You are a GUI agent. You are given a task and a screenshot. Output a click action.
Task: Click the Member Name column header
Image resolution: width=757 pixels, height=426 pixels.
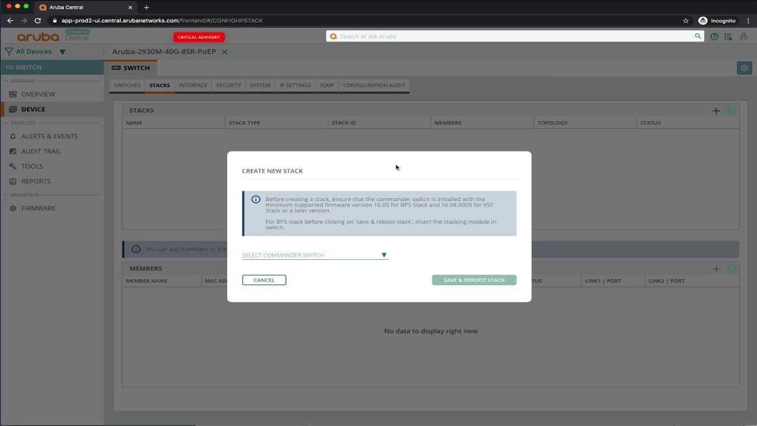tap(147, 280)
